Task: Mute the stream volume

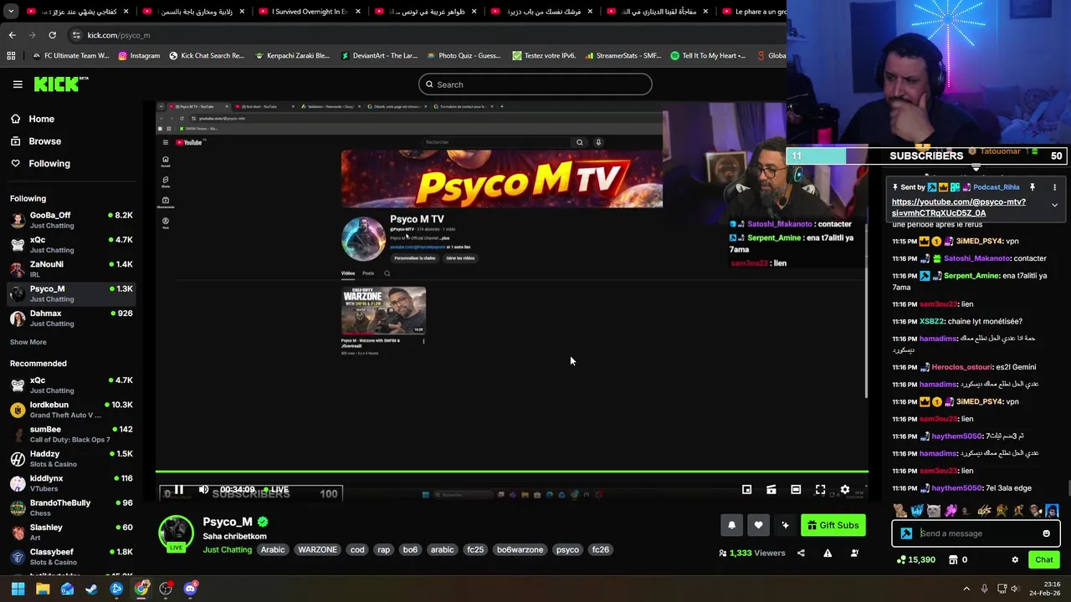Action: [x=203, y=490]
